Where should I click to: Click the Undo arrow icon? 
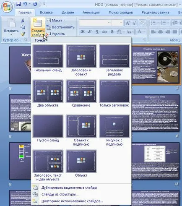pos(25,4)
